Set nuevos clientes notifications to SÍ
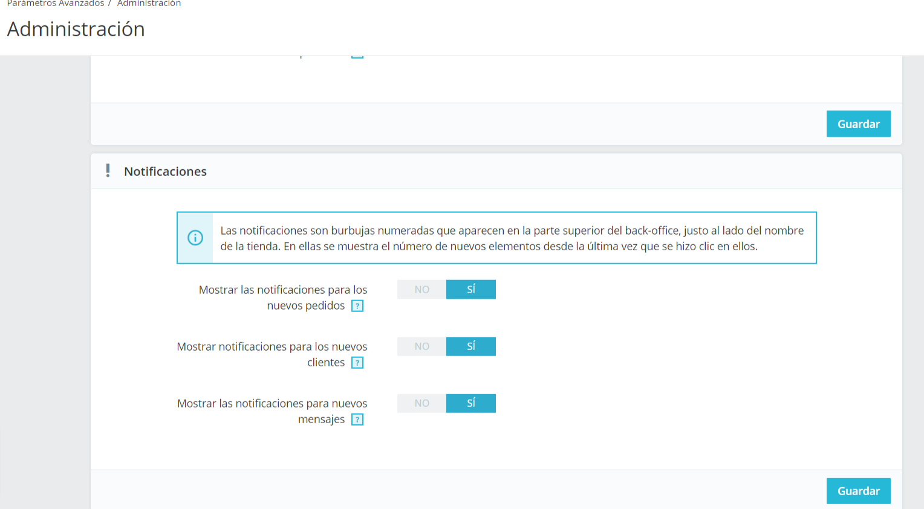 [x=471, y=346]
